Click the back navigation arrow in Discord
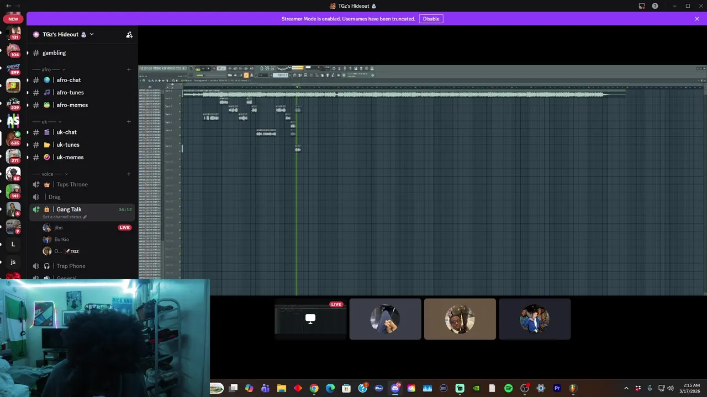707x397 pixels. (8, 6)
